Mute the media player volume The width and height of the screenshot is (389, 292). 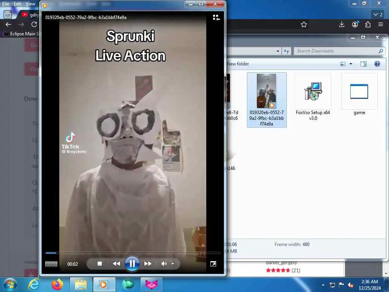(x=164, y=264)
